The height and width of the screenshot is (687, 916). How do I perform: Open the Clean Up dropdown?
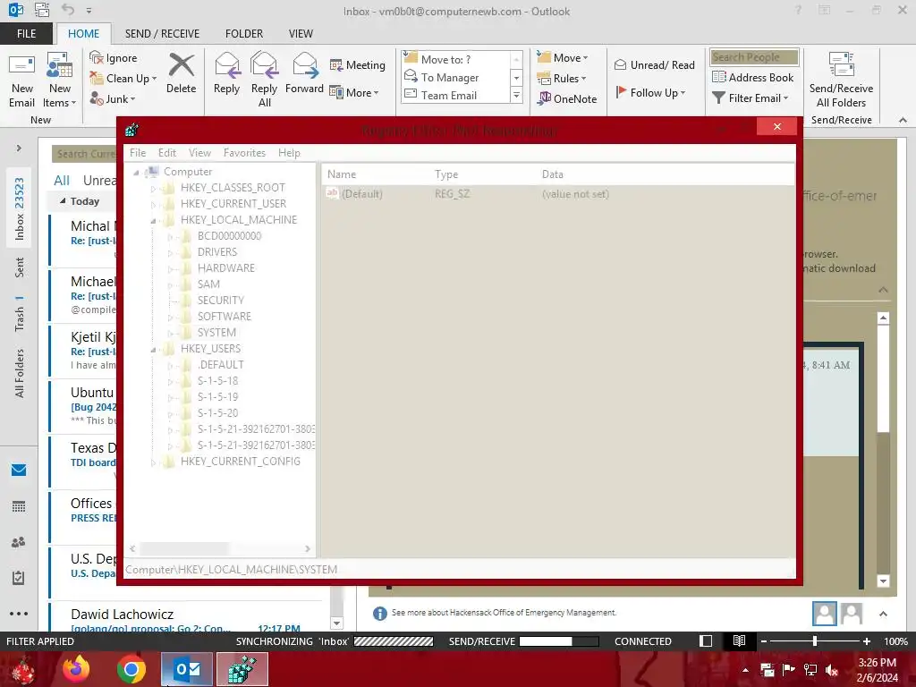coord(123,79)
